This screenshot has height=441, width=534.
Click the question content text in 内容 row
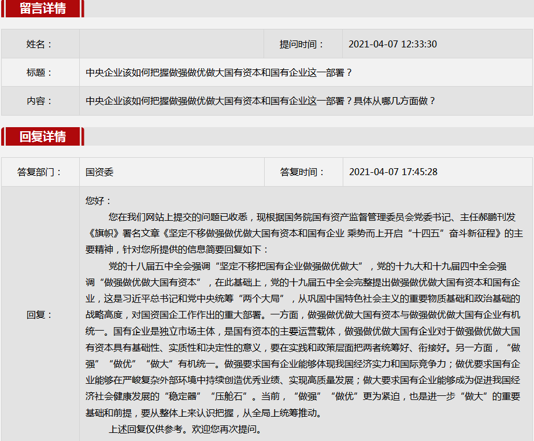tap(260, 101)
